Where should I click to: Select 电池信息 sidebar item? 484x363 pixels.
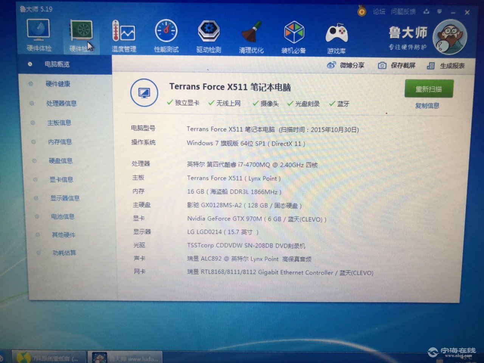(63, 217)
